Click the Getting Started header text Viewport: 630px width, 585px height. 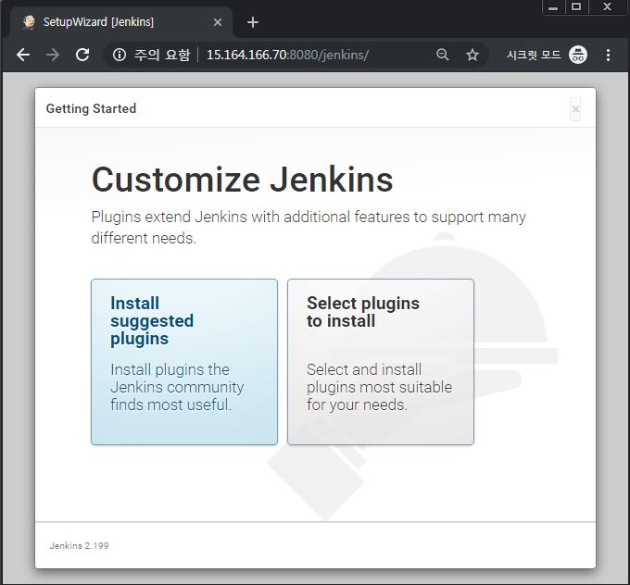coord(91,108)
